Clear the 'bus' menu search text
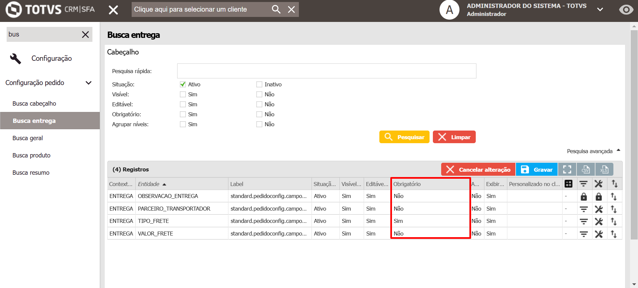This screenshot has width=638, height=288. (85, 35)
